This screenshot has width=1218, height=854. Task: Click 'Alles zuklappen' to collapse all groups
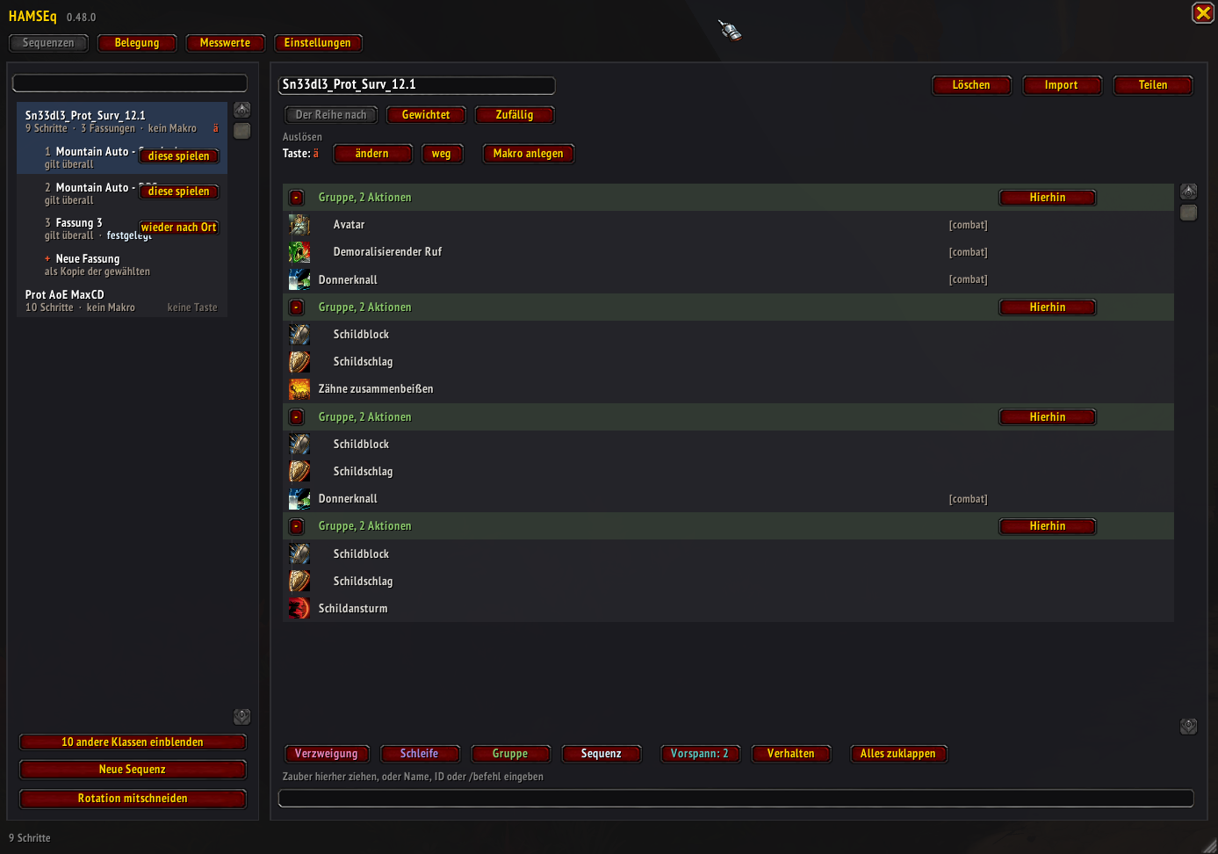898,754
